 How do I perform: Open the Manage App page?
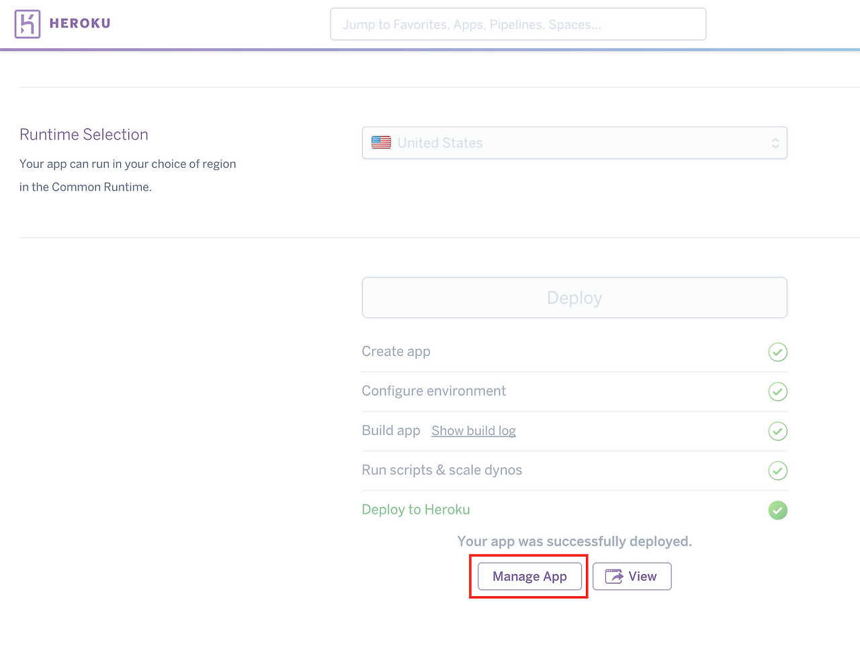[529, 576]
